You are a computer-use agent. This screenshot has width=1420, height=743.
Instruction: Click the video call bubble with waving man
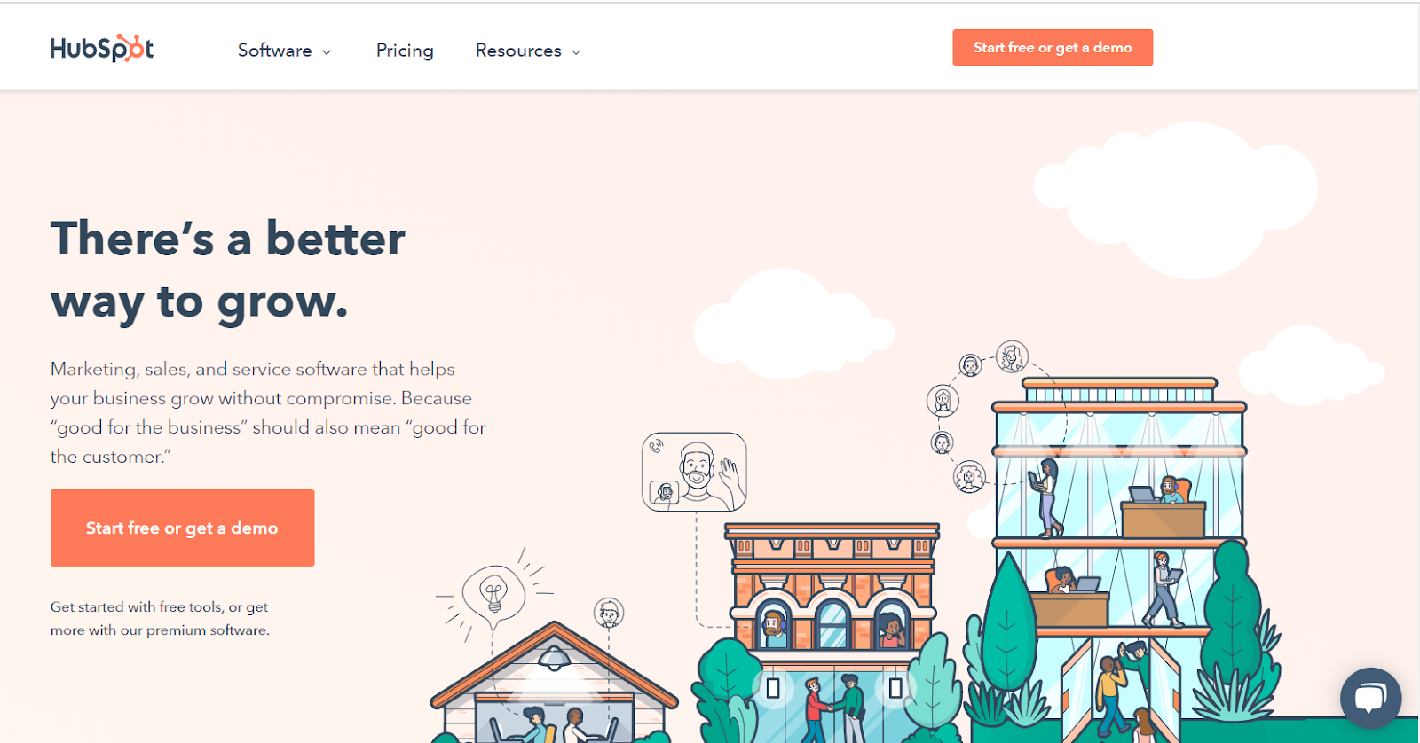[x=694, y=472]
